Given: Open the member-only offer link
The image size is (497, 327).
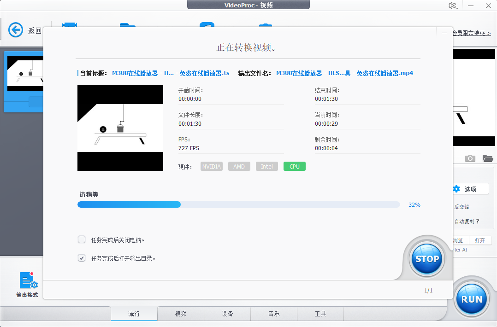Looking at the screenshot, I should [472, 33].
